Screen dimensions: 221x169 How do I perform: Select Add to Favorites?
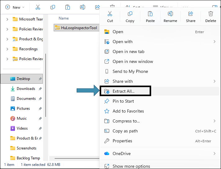(x=160, y=111)
